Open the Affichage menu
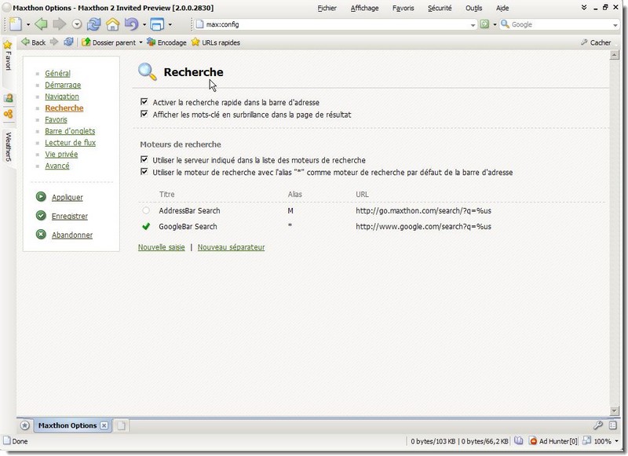Image resolution: width=628 pixels, height=456 pixels. tap(364, 8)
